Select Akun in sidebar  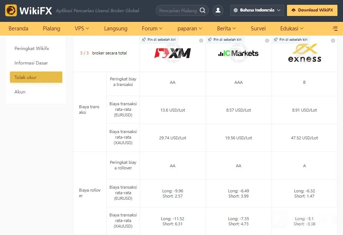pos(20,92)
